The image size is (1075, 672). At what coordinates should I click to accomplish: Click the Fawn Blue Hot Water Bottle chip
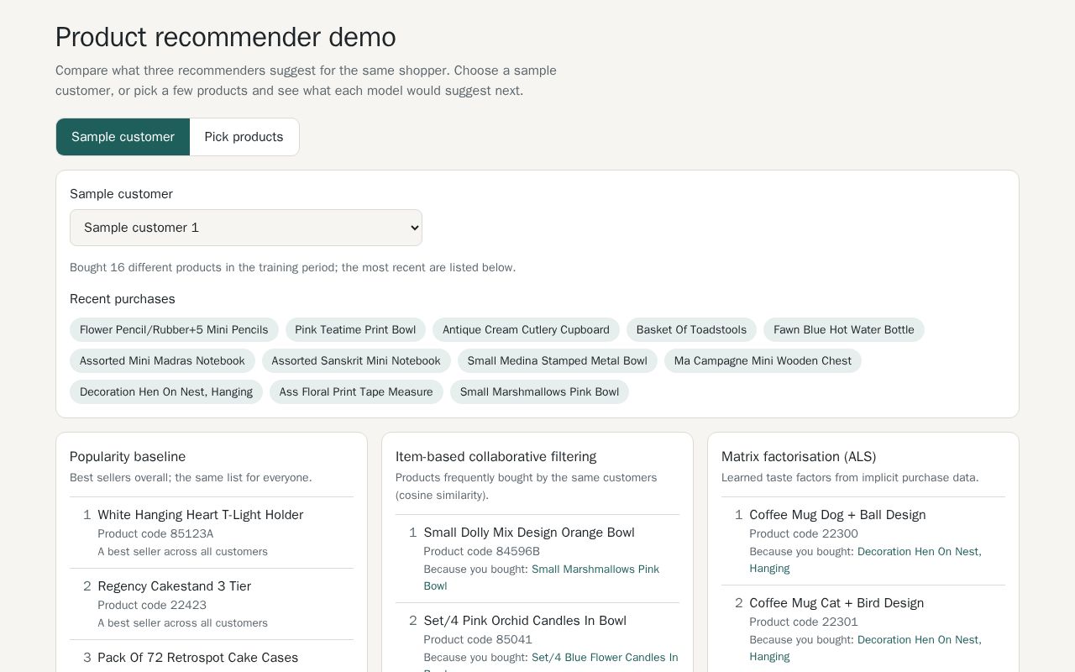coord(844,330)
